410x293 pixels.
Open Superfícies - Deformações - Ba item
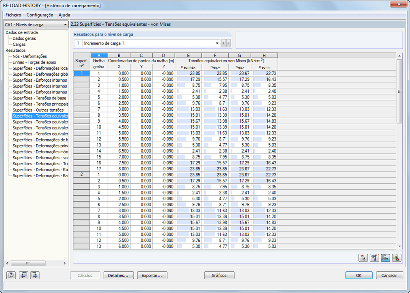[x=40, y=176]
